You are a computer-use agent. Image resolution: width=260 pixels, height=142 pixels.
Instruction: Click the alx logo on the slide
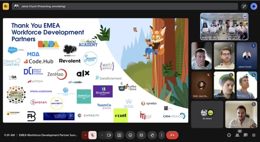pyautogui.click(x=83, y=73)
